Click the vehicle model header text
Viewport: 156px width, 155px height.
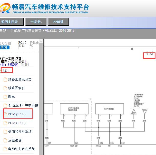click(x=37, y=30)
